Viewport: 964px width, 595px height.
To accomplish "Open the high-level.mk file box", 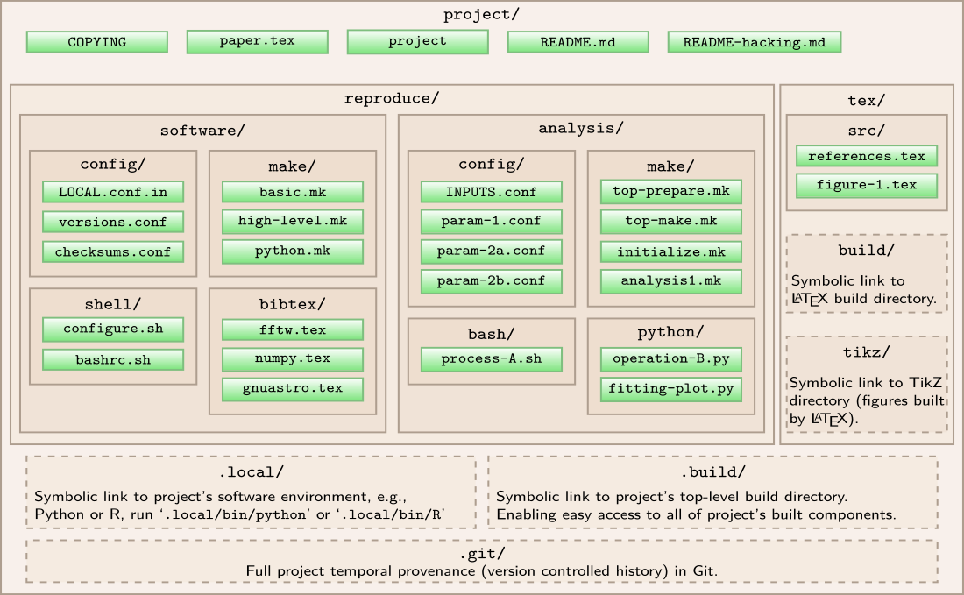I will coord(292,221).
